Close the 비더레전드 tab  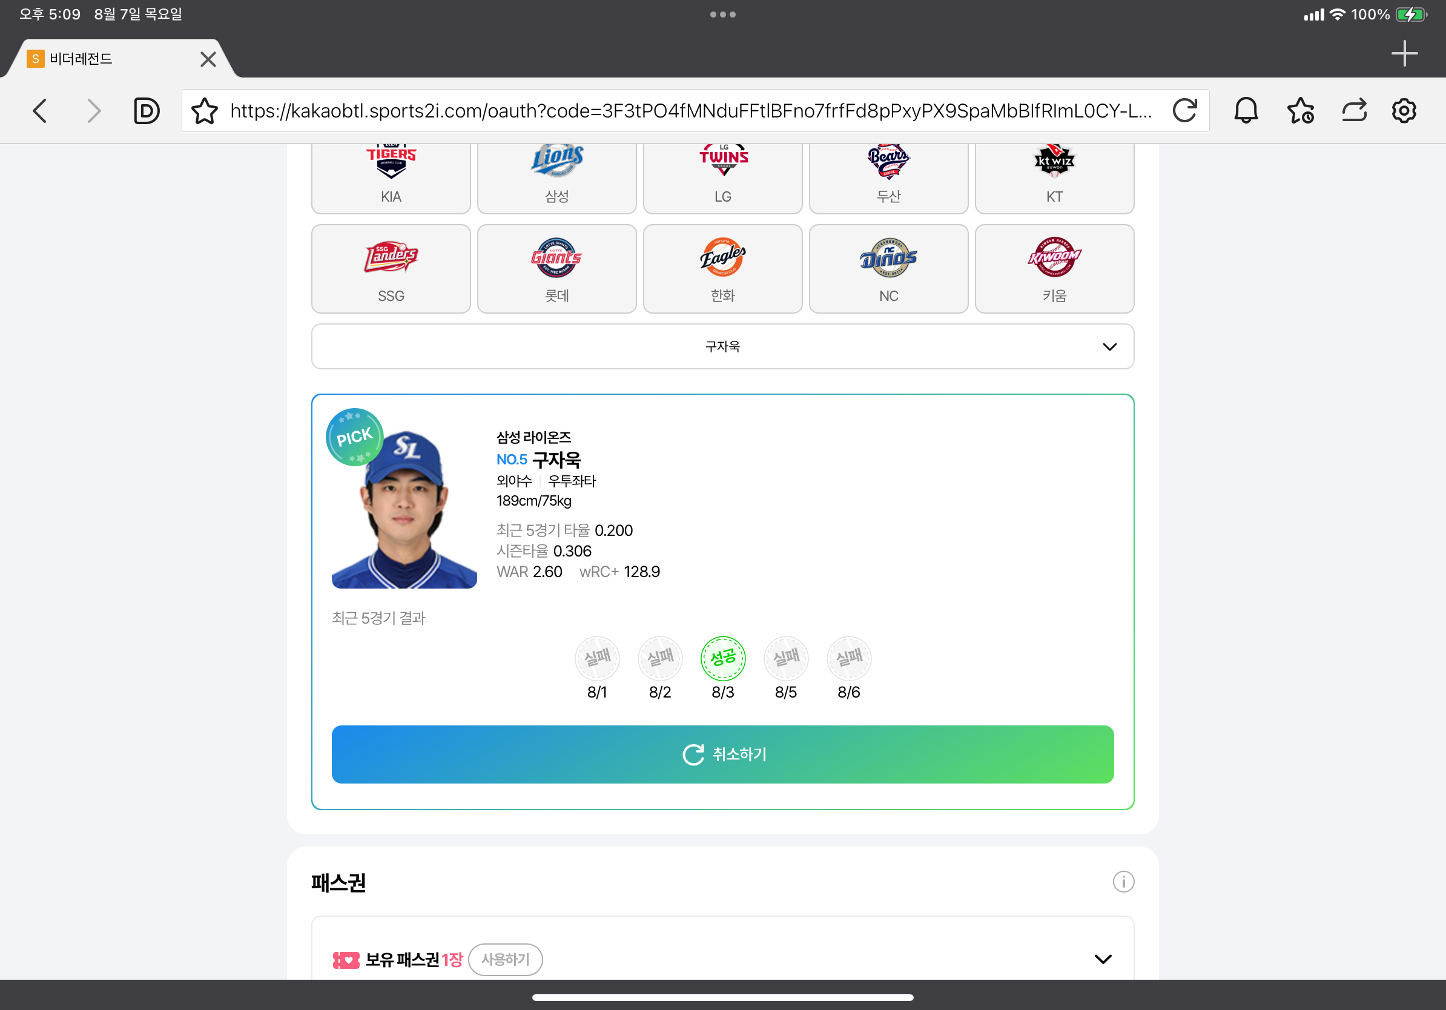click(x=208, y=59)
